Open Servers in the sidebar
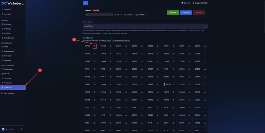 click(6, 10)
